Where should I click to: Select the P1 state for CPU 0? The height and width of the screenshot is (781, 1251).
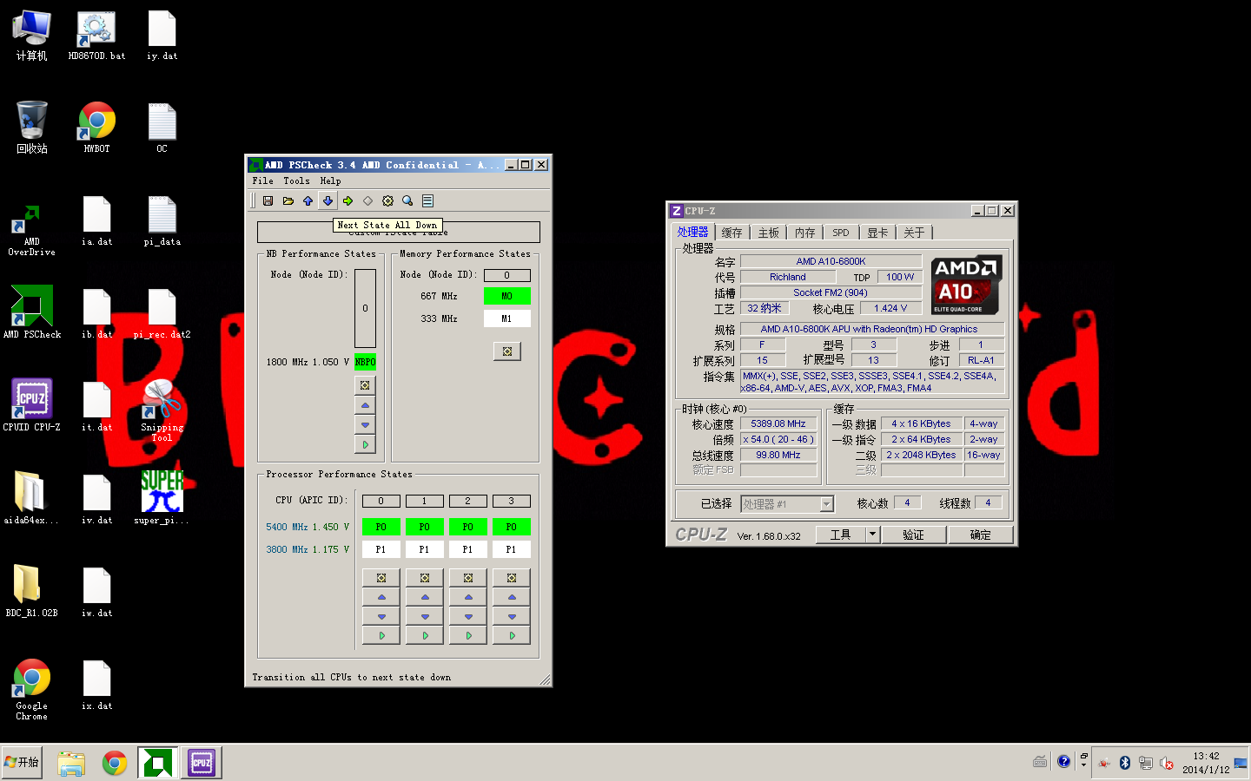381,549
